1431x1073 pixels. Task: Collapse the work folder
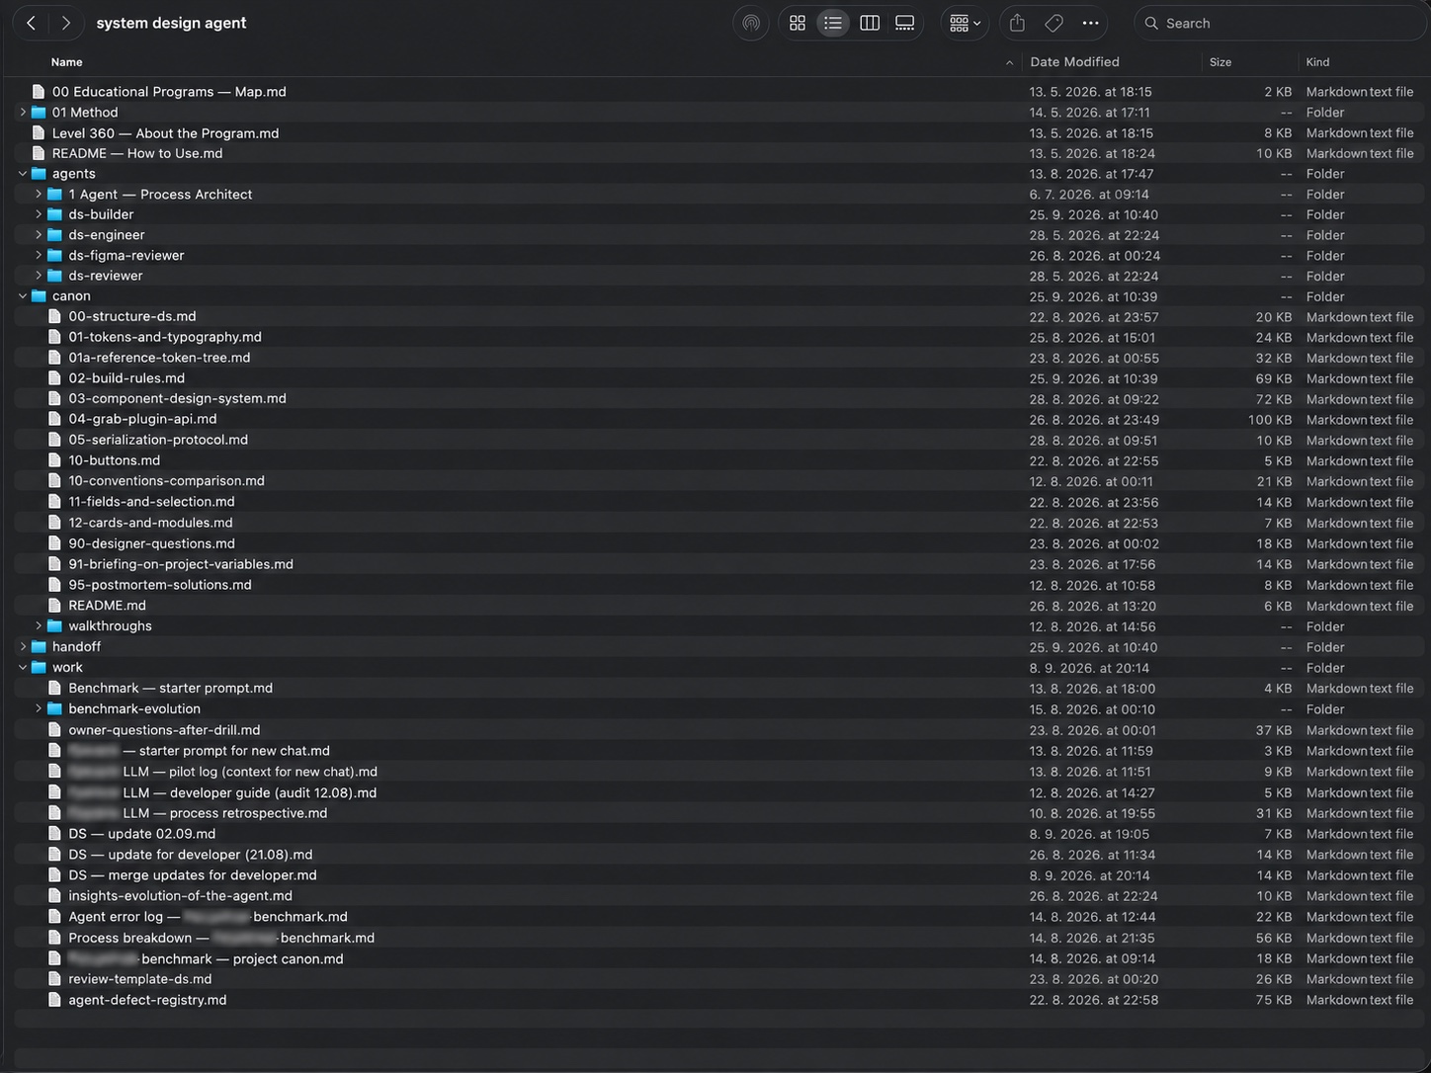23,668
